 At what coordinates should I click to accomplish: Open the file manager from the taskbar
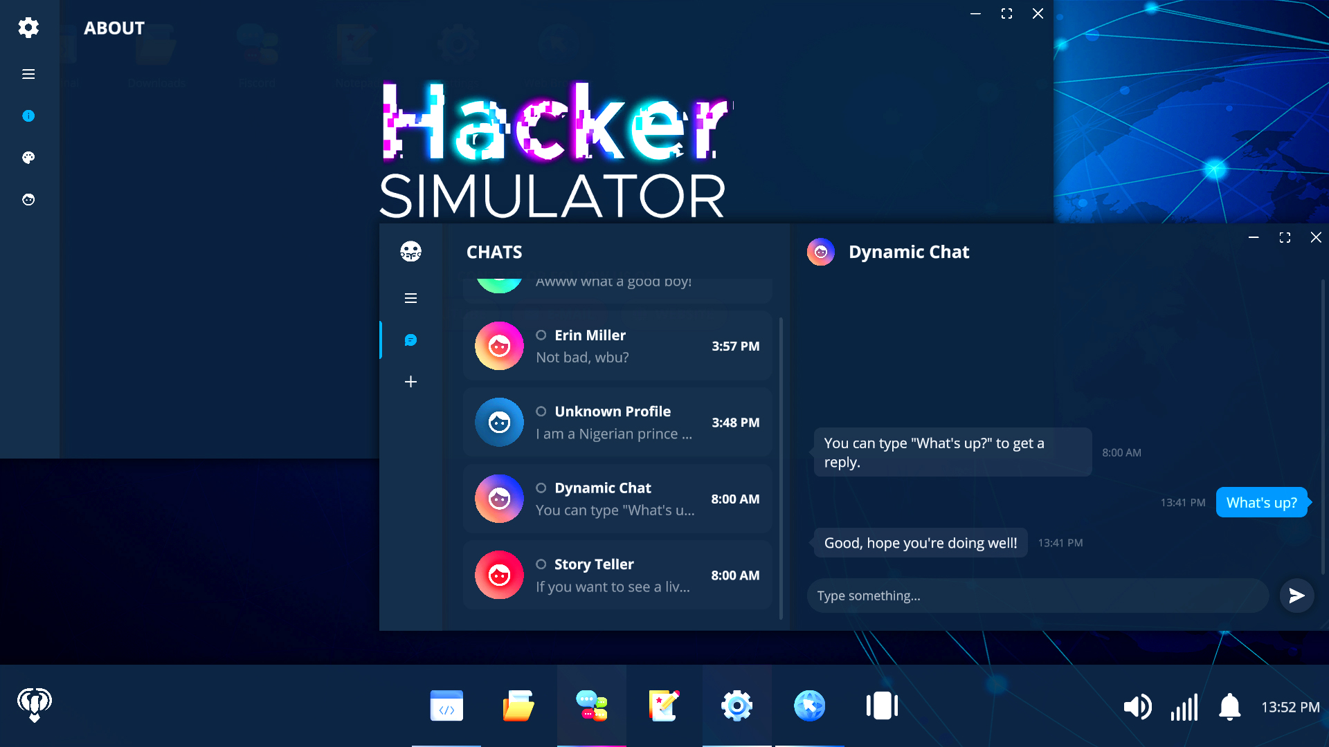(518, 705)
